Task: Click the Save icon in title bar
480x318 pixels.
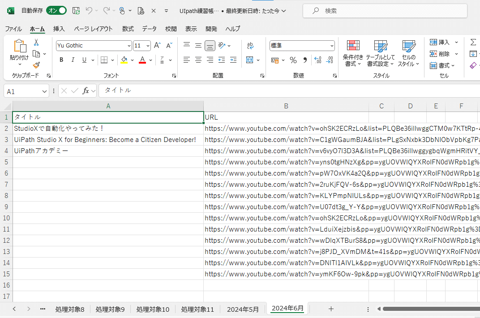Action: (x=76, y=11)
